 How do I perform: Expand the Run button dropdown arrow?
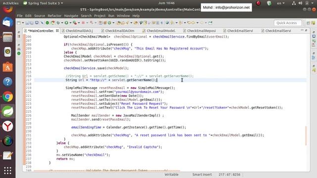70,23
